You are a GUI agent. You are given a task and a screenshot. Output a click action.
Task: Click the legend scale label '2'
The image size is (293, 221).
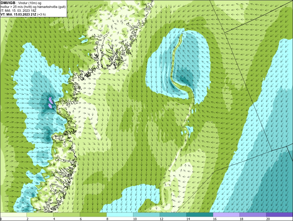click(28, 219)
